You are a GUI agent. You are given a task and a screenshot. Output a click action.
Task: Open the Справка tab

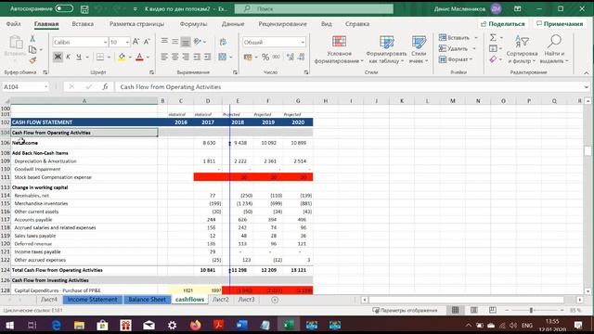[356, 24]
